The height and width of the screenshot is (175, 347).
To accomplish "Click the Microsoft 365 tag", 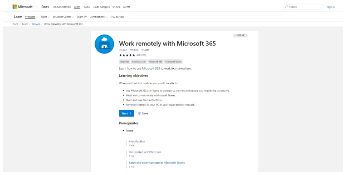I will [155, 61].
